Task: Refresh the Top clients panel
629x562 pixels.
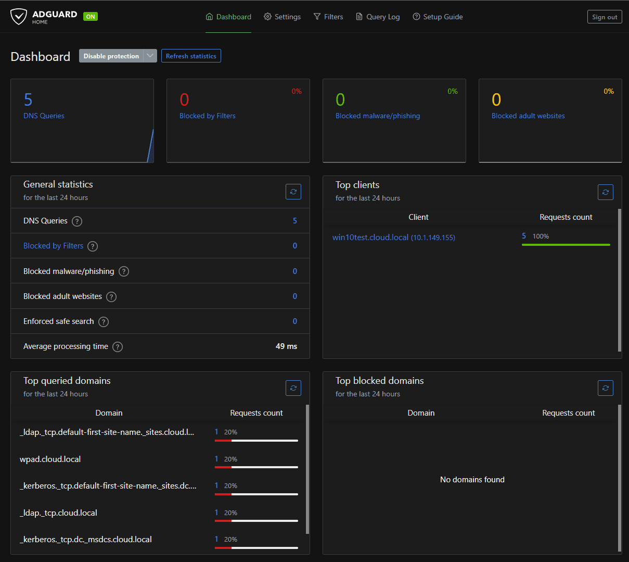Action: click(x=605, y=192)
